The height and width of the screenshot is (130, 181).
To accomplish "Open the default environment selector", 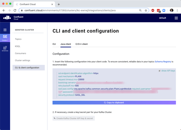I will tap(163, 18).
